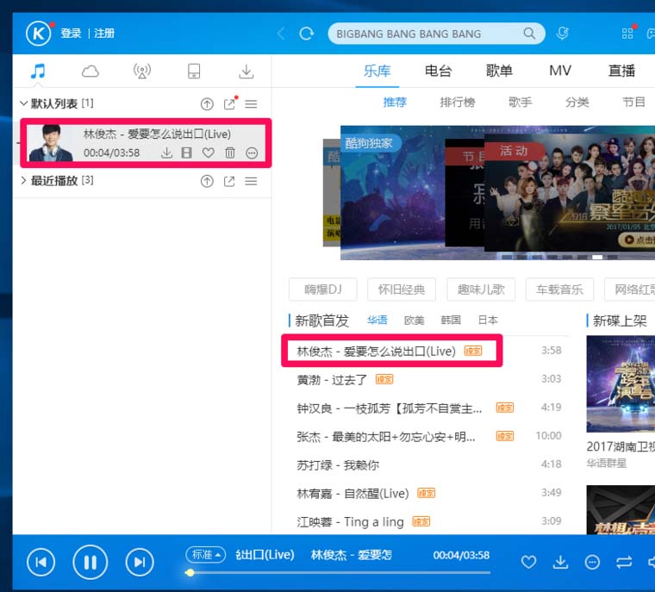Click the 登录 login link
Screen dimensions: 655x592
click(x=71, y=34)
